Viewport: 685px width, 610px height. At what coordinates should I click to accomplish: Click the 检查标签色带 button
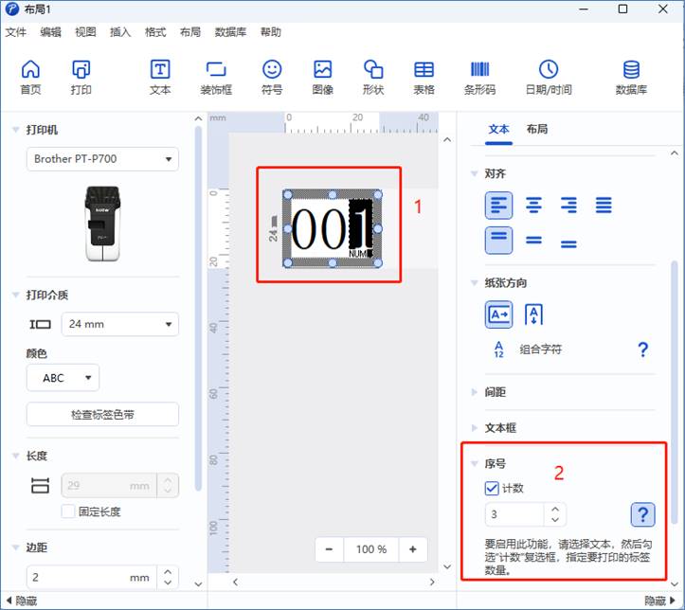click(102, 414)
